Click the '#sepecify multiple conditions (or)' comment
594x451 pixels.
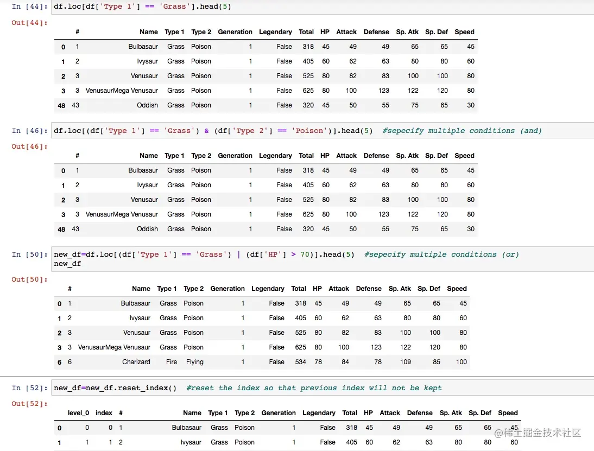(x=442, y=255)
